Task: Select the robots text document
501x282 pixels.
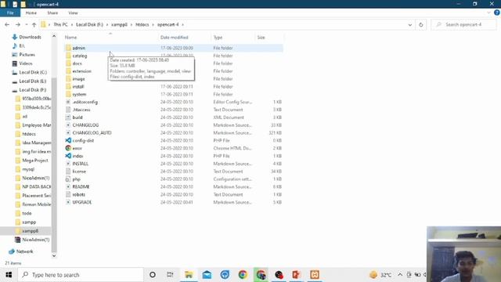Action: tap(78, 194)
